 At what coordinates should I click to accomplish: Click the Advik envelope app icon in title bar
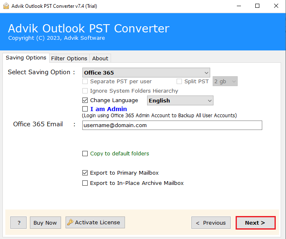(x=6, y=6)
